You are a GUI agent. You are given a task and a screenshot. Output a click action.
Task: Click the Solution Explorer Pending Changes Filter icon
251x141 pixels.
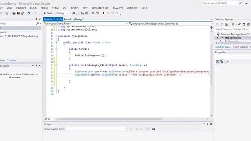(x=233, y=24)
